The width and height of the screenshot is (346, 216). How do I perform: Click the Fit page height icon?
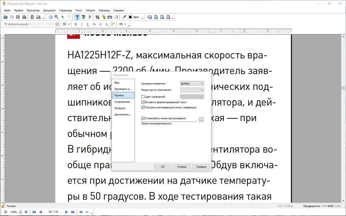click(32, 17)
